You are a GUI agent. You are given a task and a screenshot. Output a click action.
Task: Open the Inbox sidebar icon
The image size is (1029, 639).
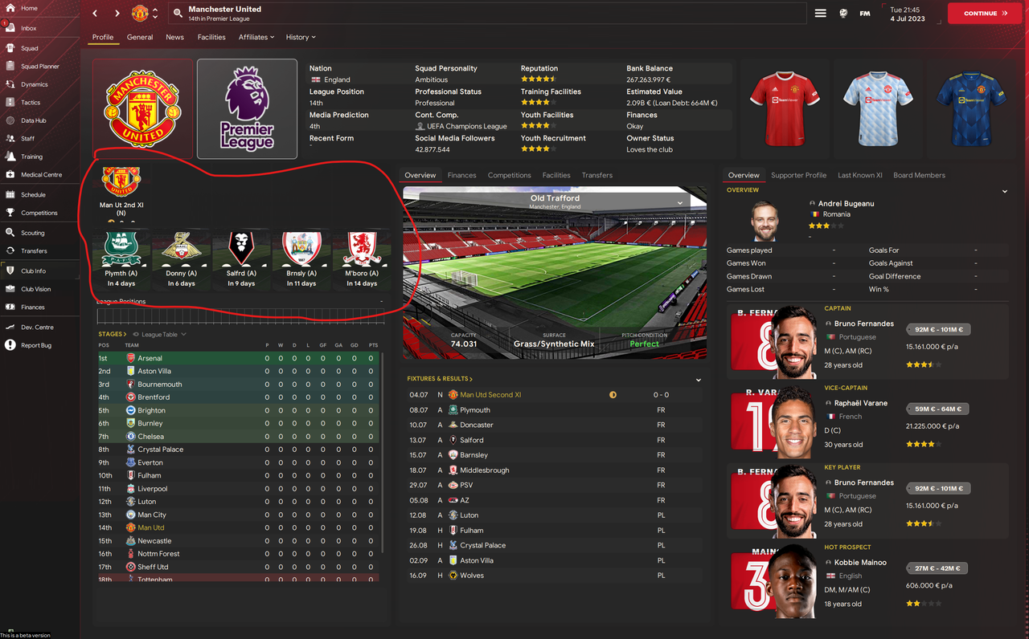[x=10, y=28]
